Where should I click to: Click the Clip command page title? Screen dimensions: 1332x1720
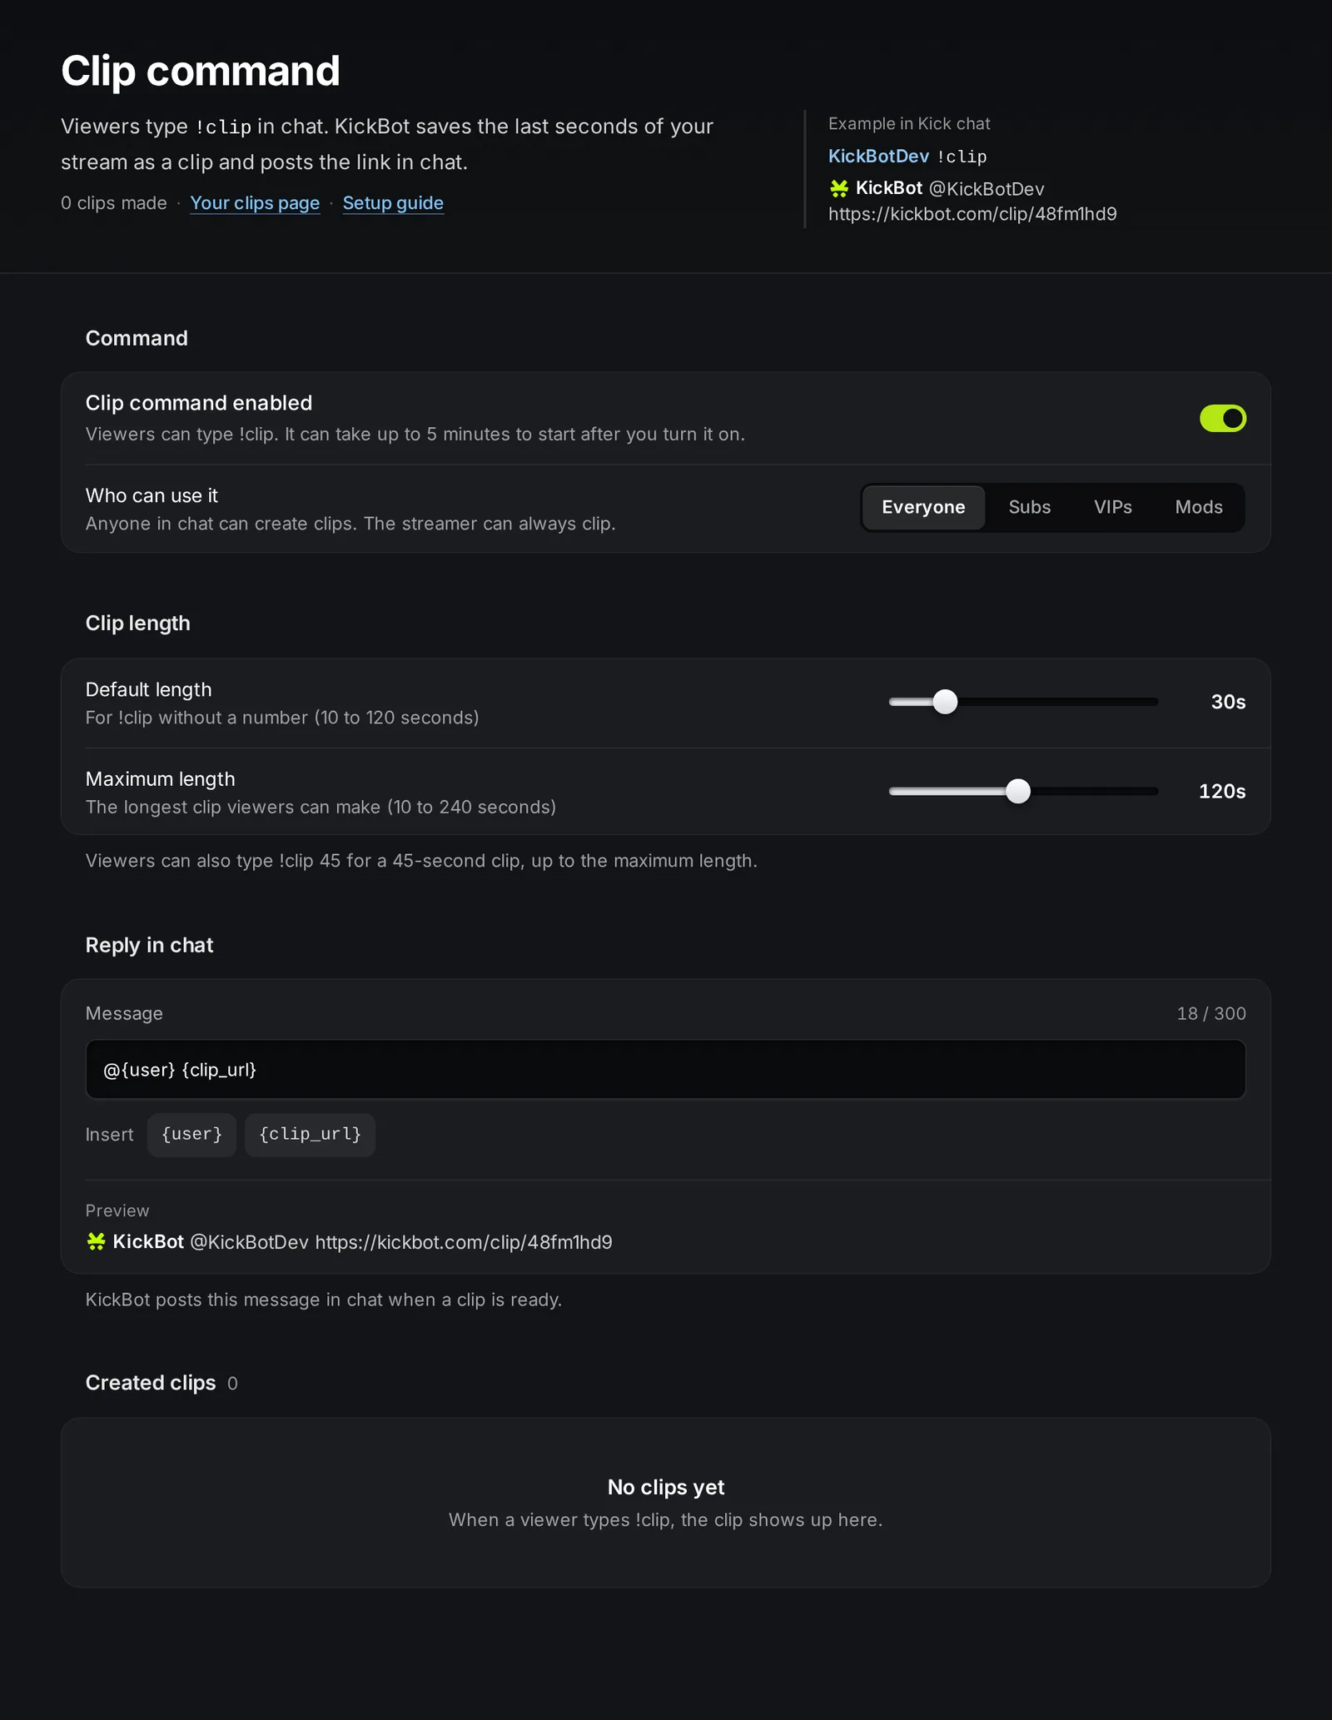click(201, 71)
